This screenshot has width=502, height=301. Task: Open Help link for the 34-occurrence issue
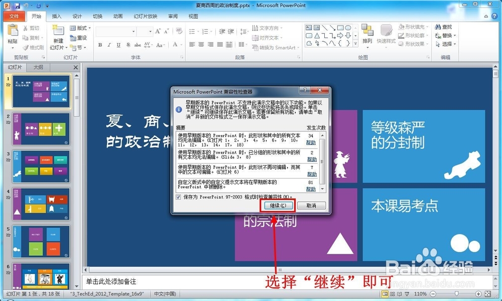(311, 142)
